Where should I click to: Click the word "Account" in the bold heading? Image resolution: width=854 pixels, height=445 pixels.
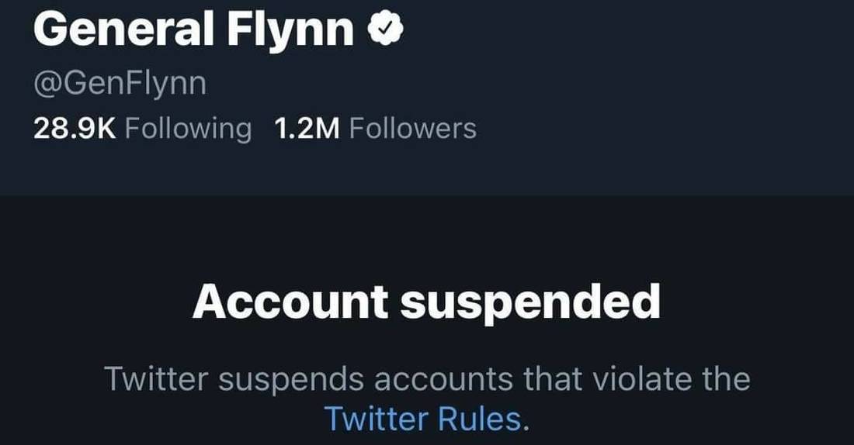[x=289, y=303]
